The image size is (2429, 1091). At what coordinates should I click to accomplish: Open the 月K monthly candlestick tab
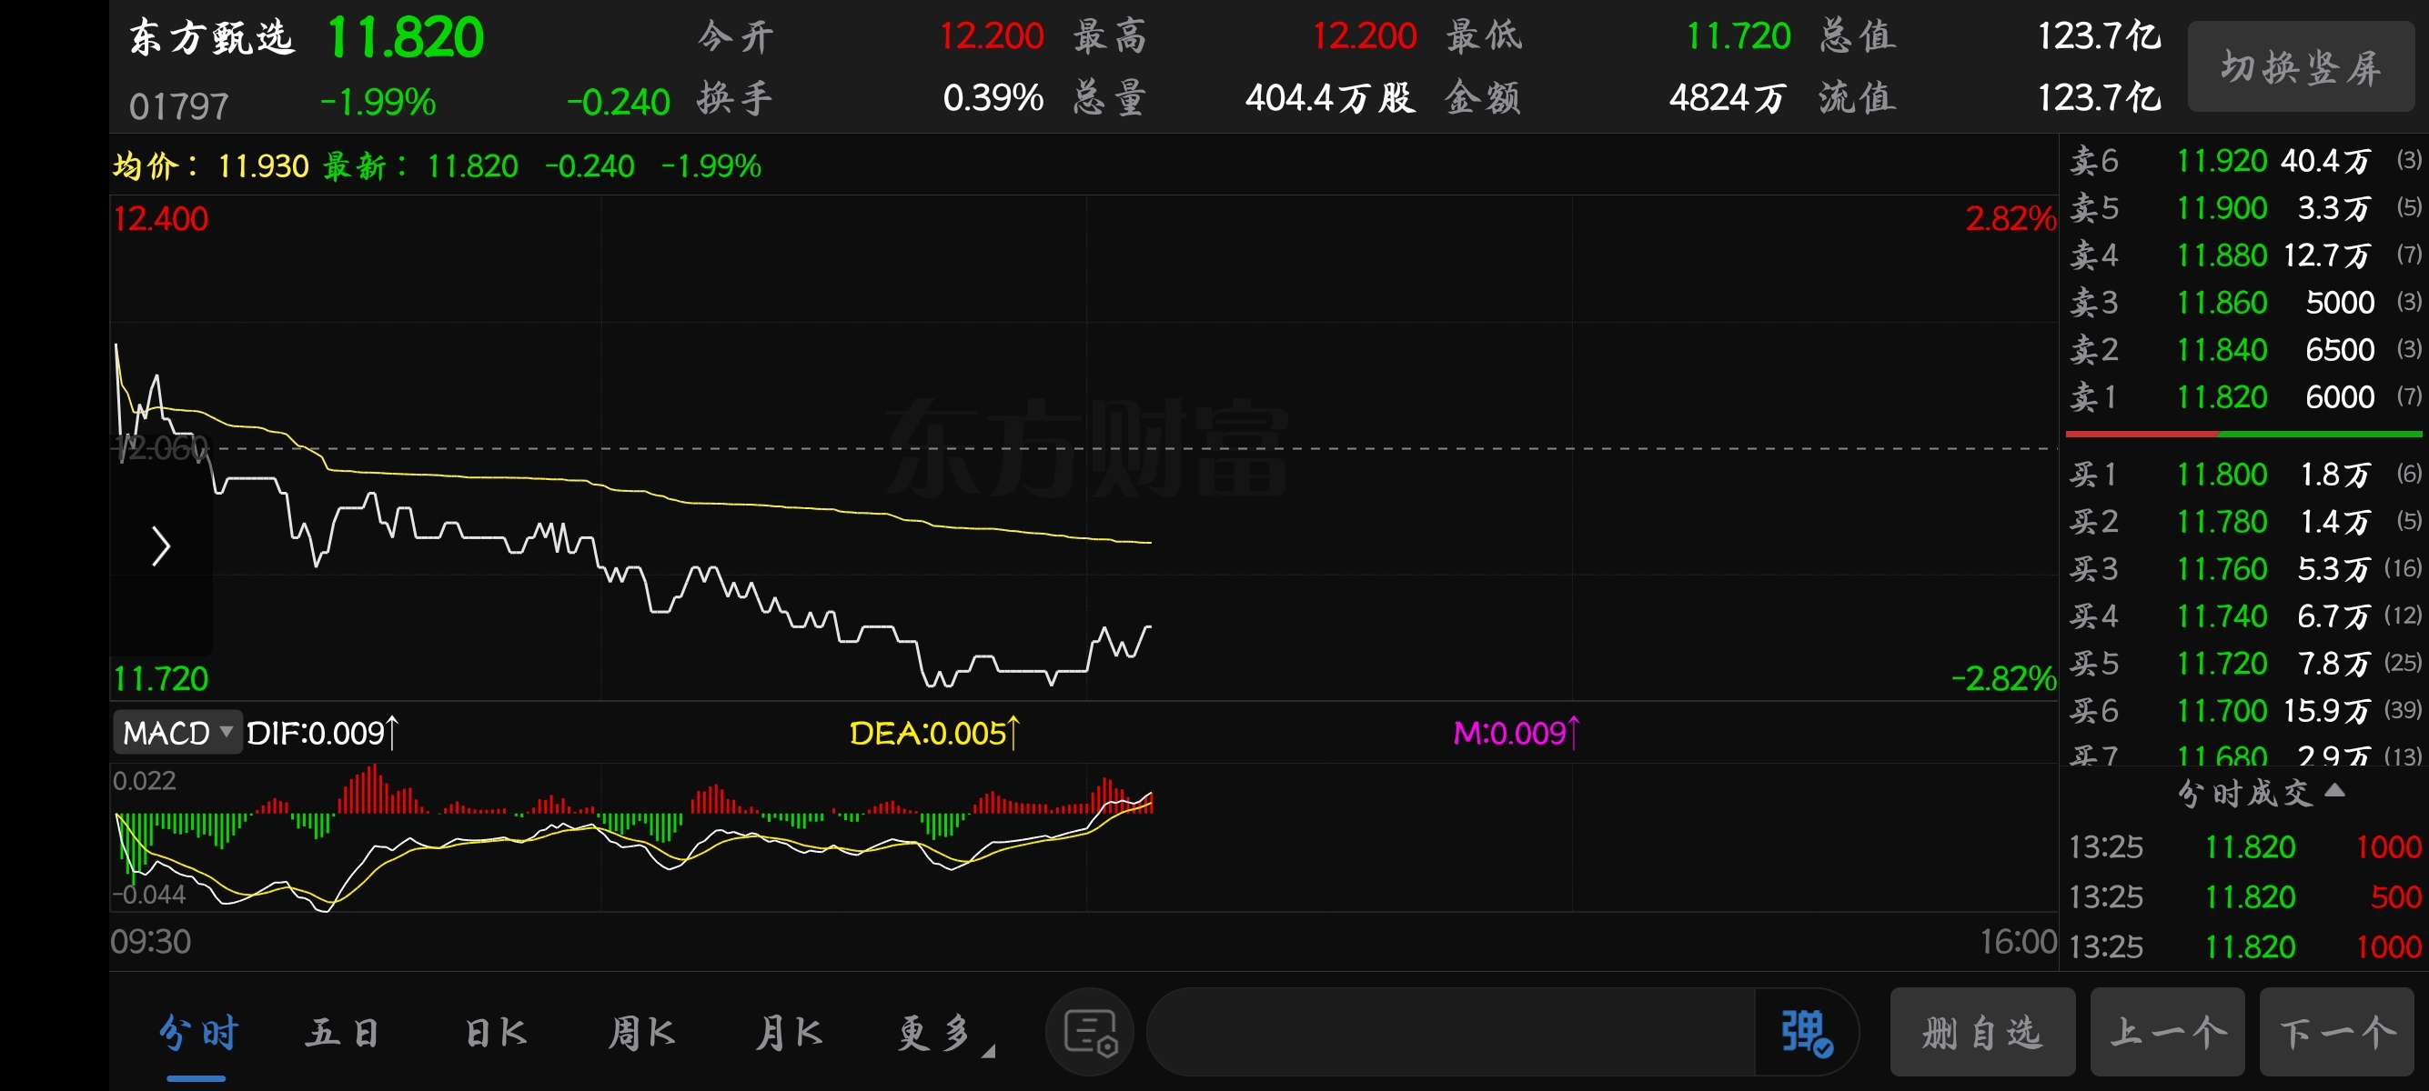(x=789, y=1034)
